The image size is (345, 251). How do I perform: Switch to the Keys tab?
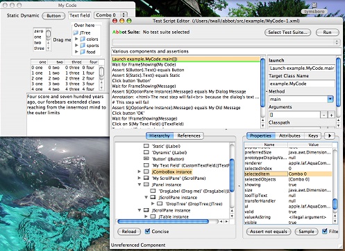click(313, 136)
